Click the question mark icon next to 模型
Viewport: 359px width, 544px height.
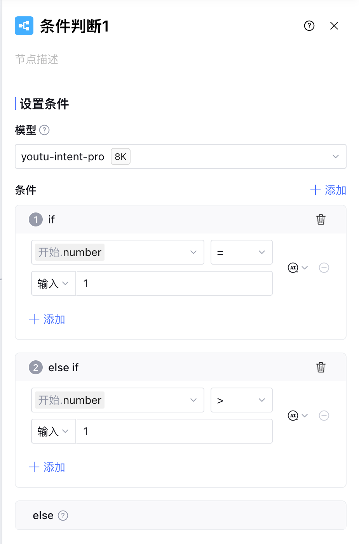[45, 130]
